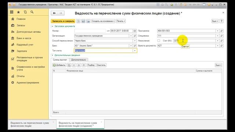Image resolution: width=235 pixels, height=132 pixels.
Task: Open Тип счета dropdown arrow
Action: [x=135, y=51]
